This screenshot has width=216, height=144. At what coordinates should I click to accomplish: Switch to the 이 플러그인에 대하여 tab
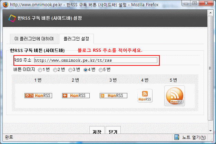coord(34,39)
